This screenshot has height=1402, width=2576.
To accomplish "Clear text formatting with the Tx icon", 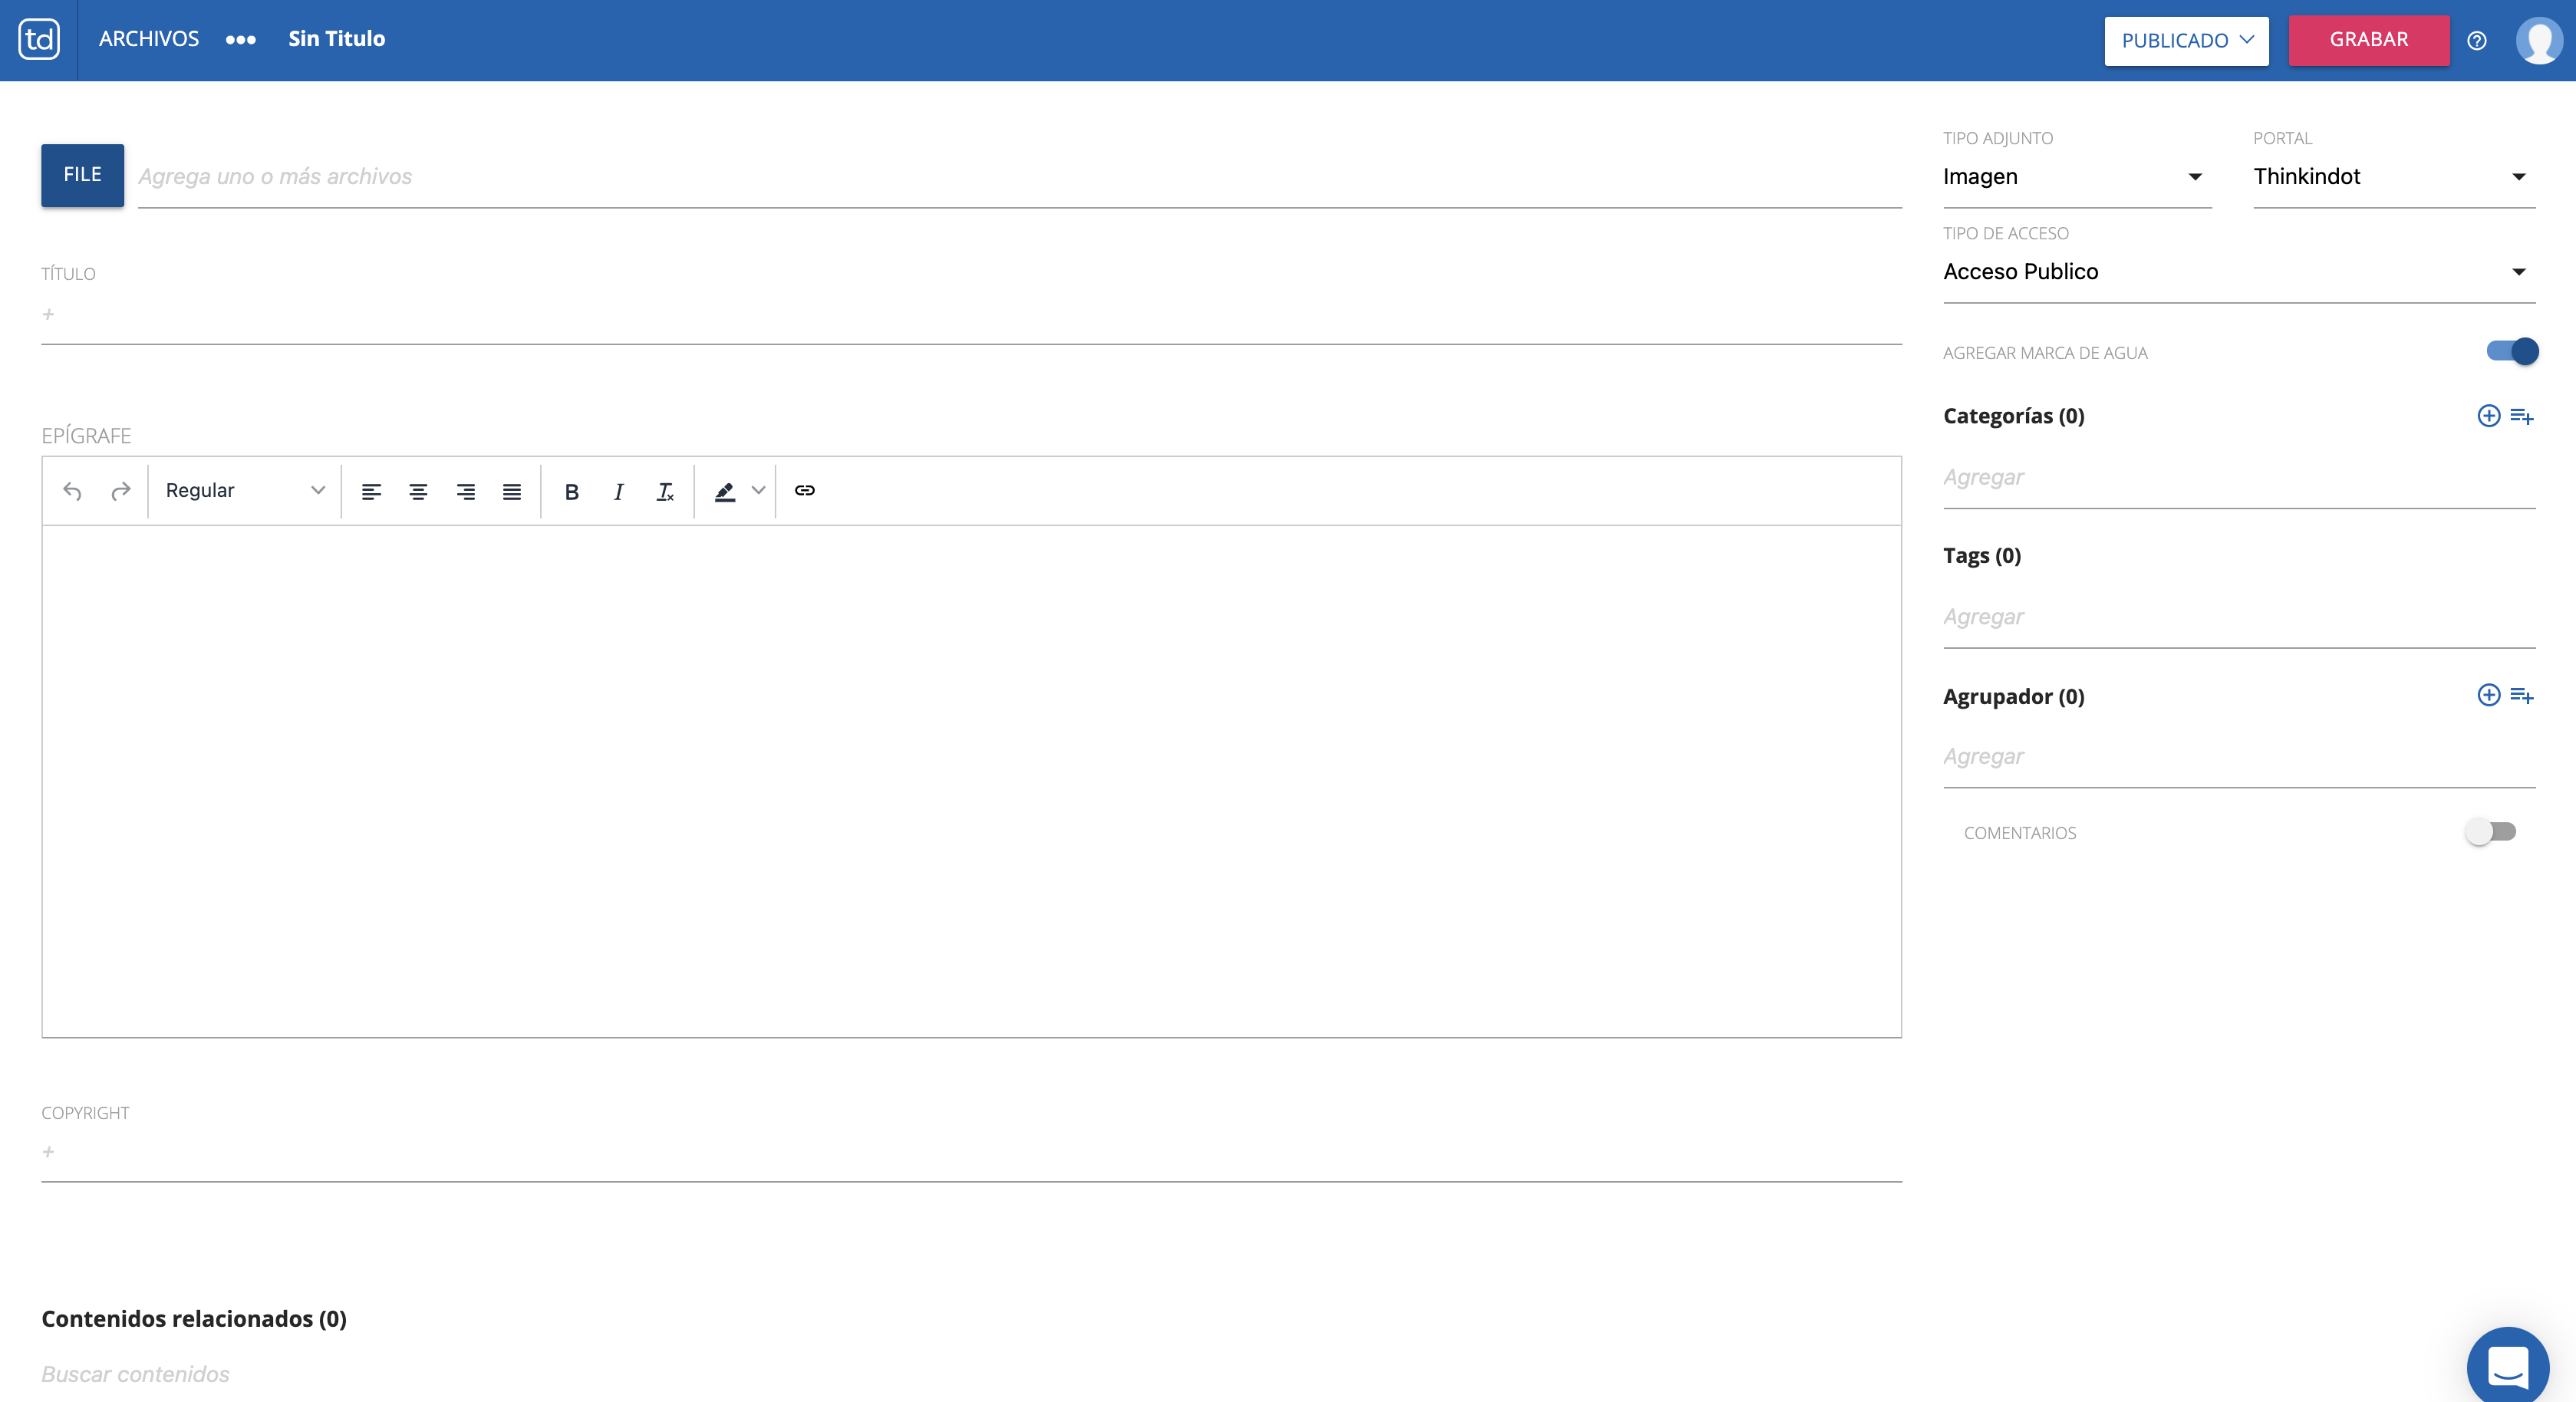I will point(665,491).
